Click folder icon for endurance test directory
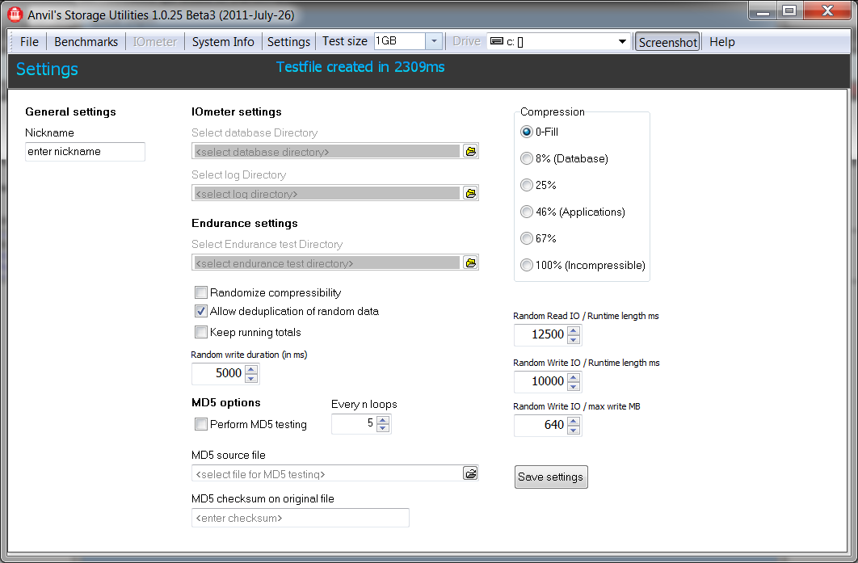 pyautogui.click(x=470, y=263)
